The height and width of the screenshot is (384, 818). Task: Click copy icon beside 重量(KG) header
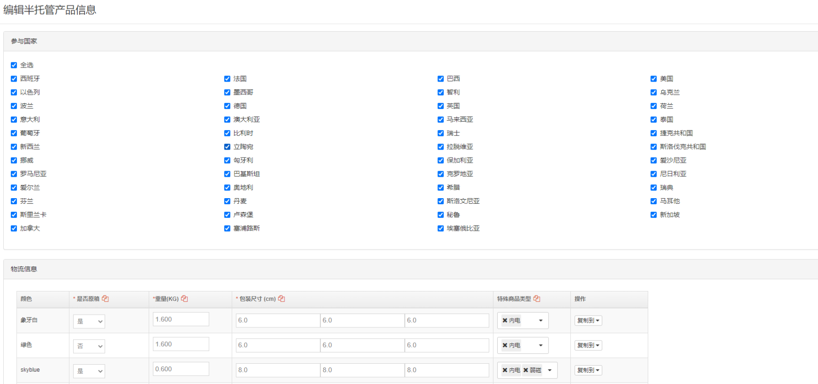pos(184,299)
